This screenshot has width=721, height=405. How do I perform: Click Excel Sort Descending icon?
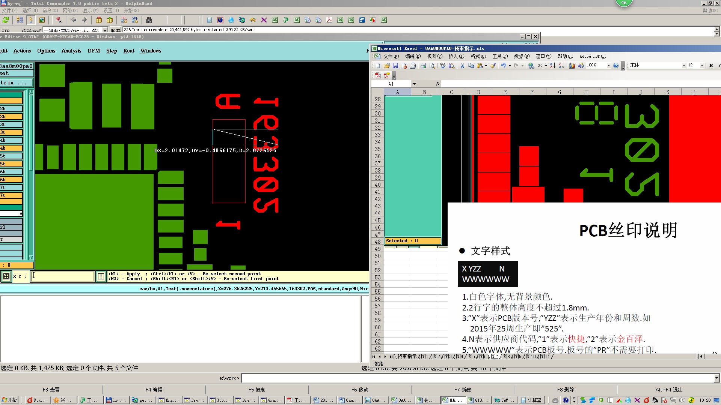tap(561, 66)
